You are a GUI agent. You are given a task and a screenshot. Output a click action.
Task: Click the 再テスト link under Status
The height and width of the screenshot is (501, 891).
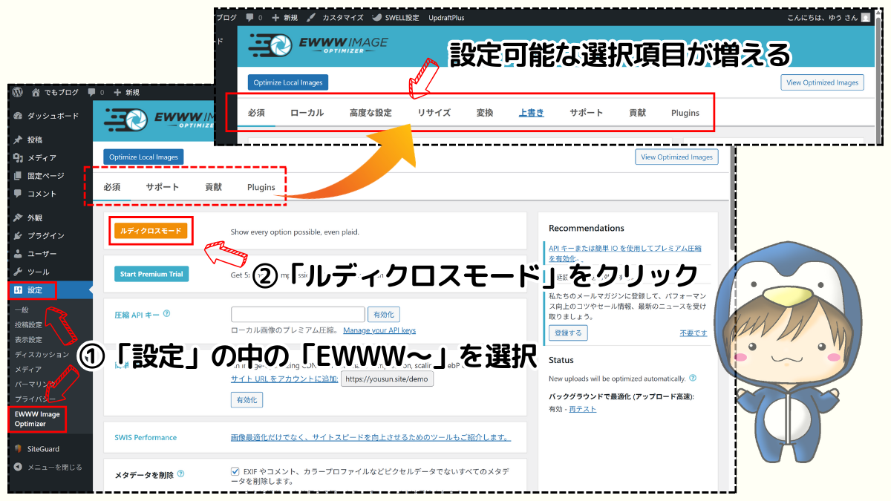click(x=582, y=409)
